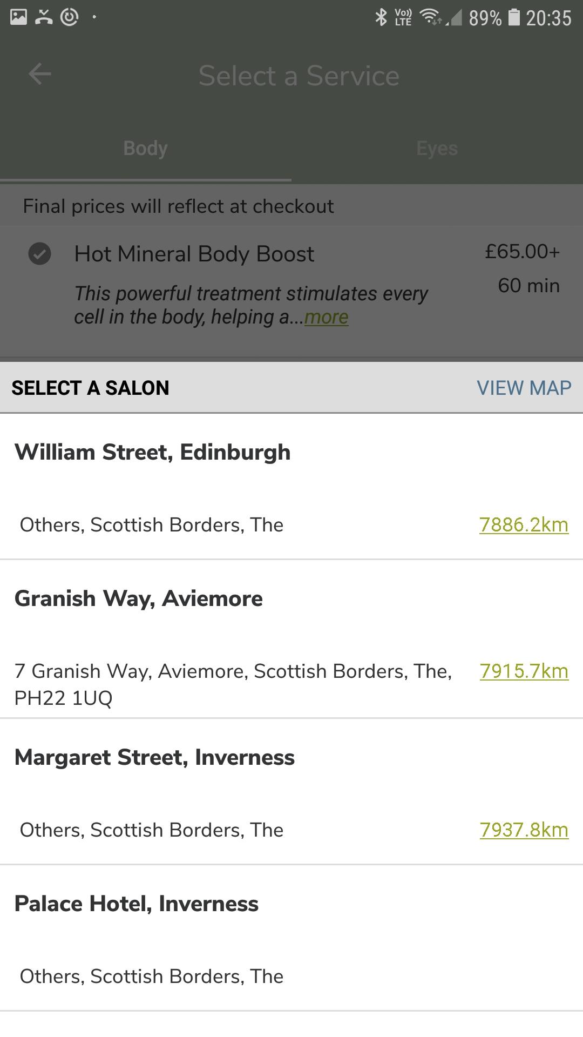Tap the Bluetooth status icon
This screenshot has height=1037, width=583.
pyautogui.click(x=381, y=17)
